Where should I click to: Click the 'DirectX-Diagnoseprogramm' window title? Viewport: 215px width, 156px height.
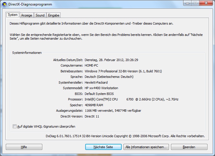pos(30,4)
